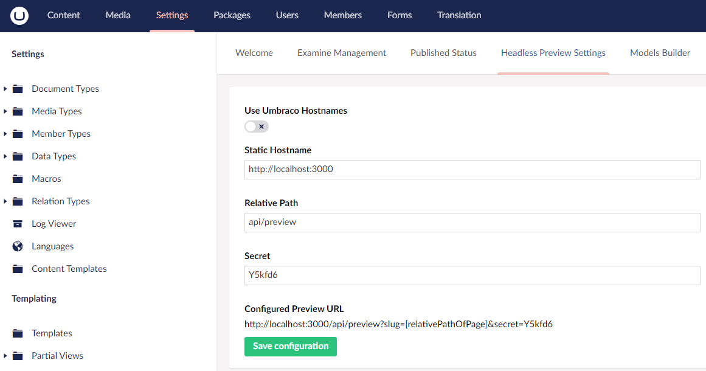This screenshot has width=706, height=371.
Task: Open the Languages label
Action: pos(53,246)
